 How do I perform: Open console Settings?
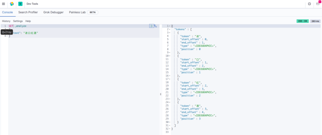18,21
